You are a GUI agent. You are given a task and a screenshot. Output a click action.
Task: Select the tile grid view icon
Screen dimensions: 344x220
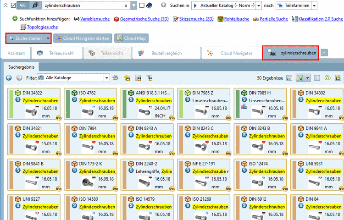click(x=300, y=78)
